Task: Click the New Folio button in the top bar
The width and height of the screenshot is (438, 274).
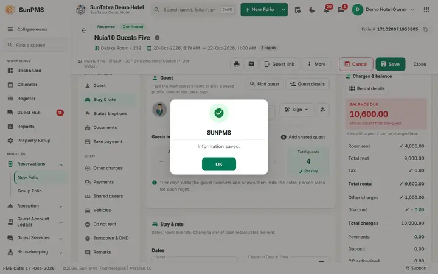Action: click(x=260, y=10)
